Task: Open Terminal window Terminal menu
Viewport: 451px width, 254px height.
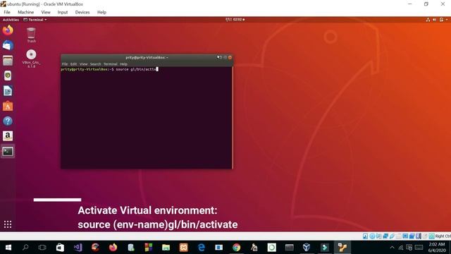Action: (x=110, y=64)
